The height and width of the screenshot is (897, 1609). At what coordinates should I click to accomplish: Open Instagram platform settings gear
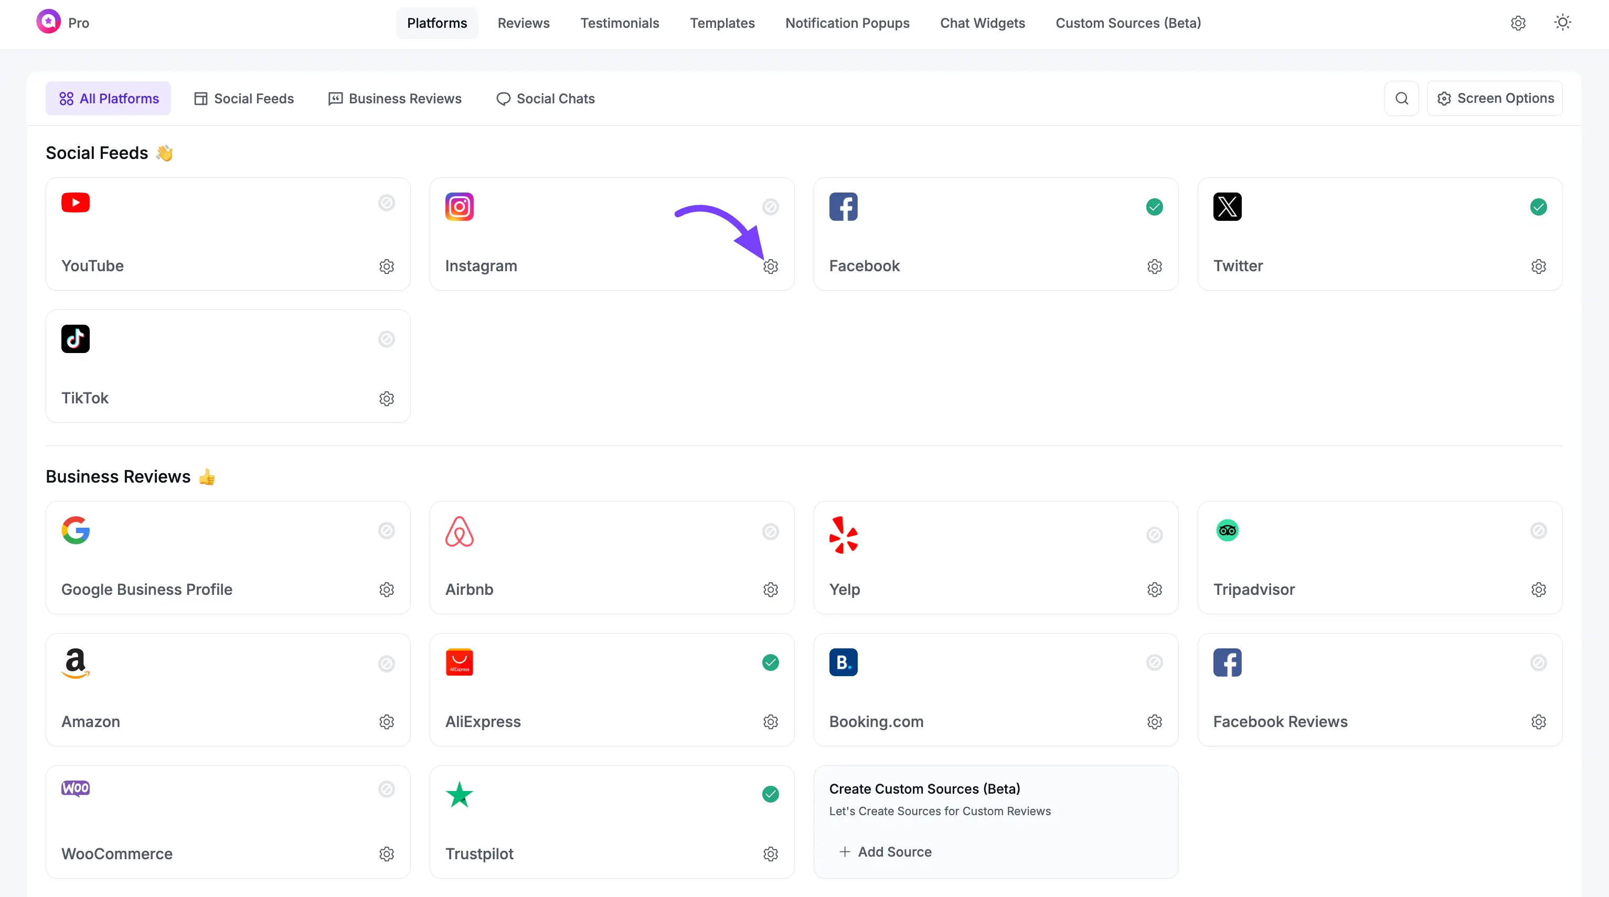pos(770,266)
